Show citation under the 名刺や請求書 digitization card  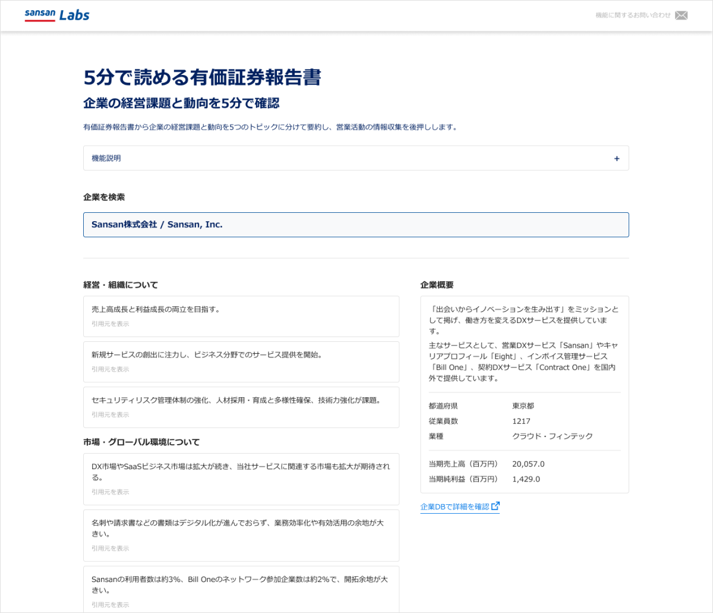tap(110, 548)
